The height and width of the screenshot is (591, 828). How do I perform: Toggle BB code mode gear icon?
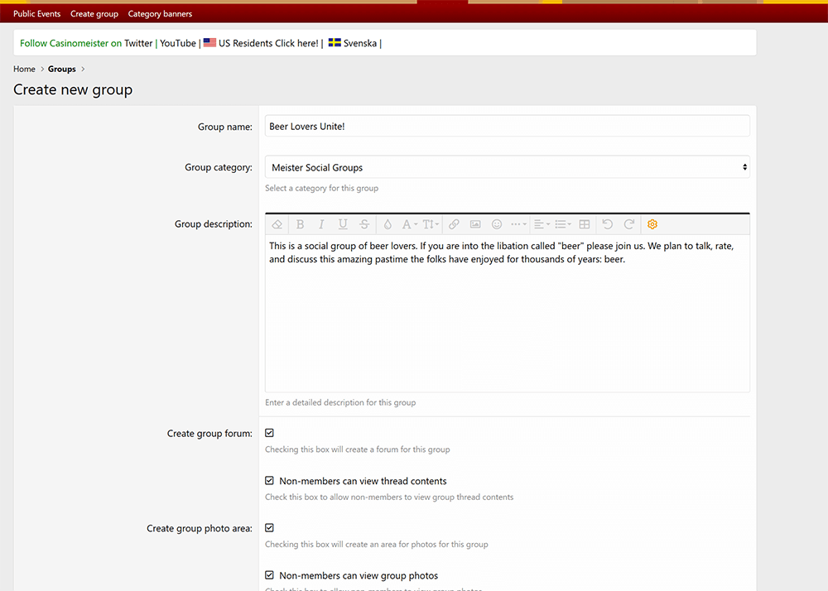pos(652,224)
